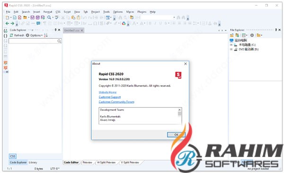Click the gear icon in File Explorer toolbar

tap(252, 35)
